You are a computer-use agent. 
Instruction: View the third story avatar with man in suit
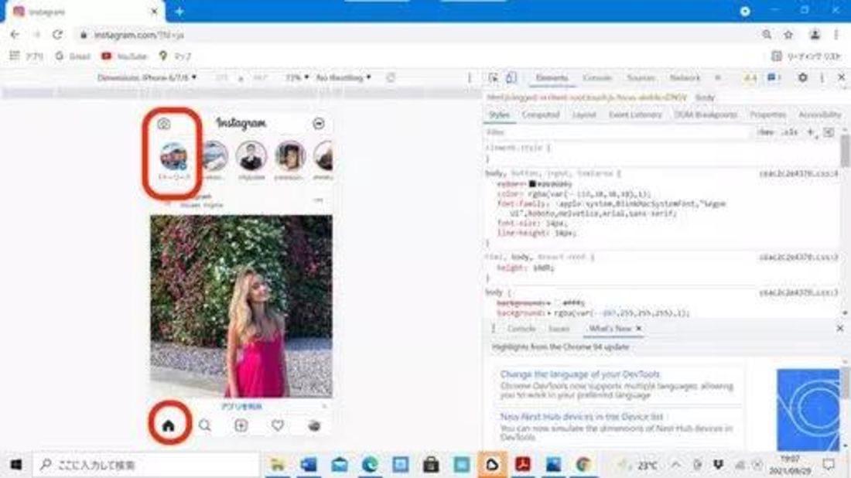tap(251, 156)
